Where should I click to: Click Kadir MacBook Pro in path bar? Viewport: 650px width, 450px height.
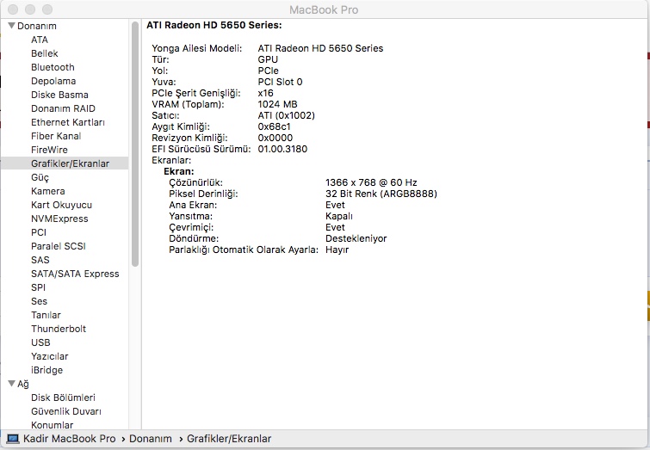69,439
